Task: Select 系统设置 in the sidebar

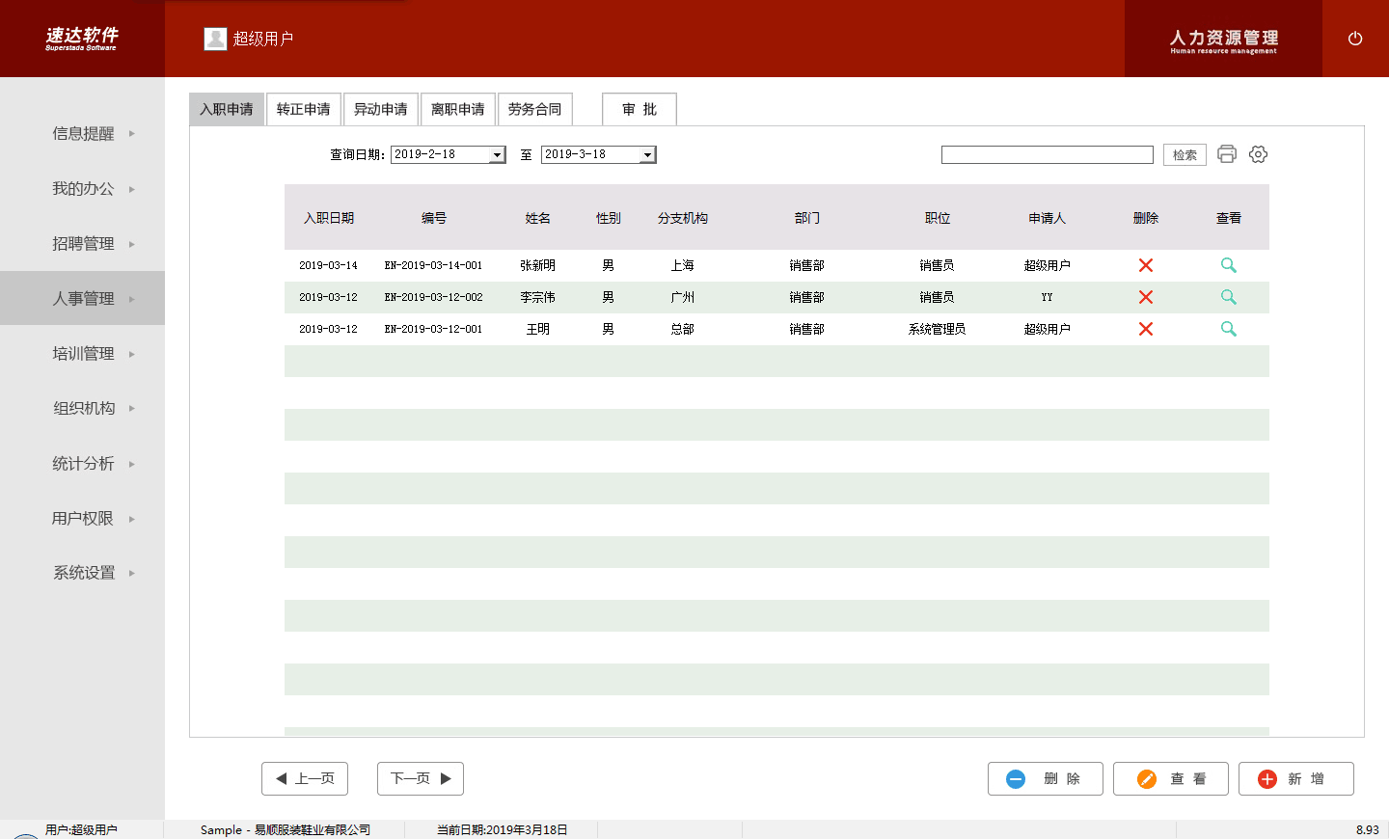Action: (83, 573)
